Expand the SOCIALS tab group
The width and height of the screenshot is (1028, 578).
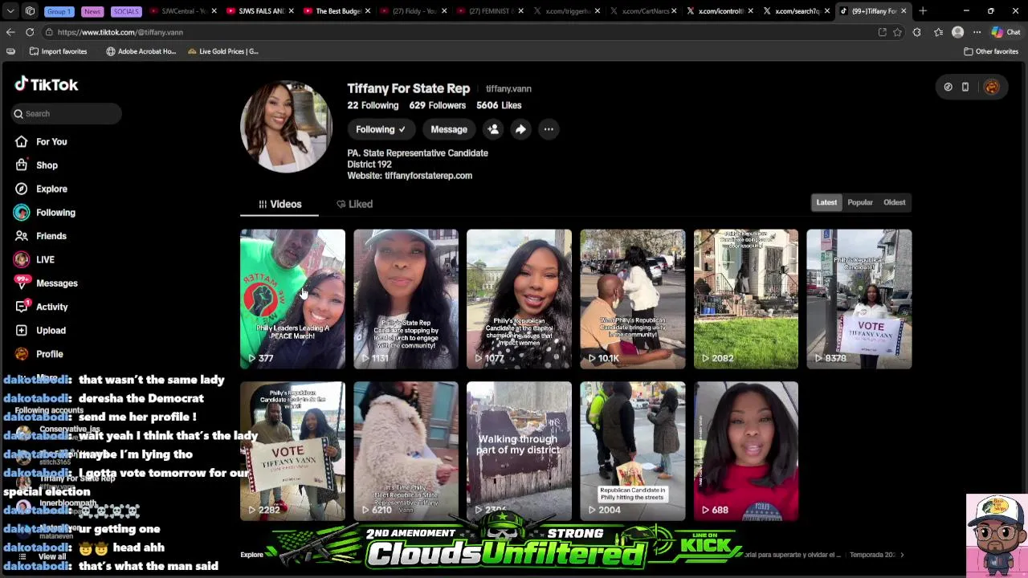pos(126,11)
